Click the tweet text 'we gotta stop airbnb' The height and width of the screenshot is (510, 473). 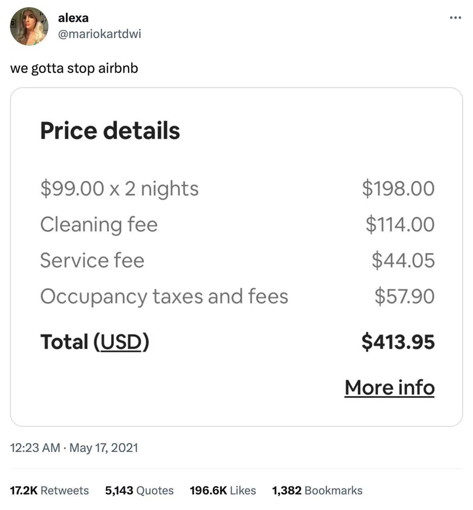pos(74,69)
